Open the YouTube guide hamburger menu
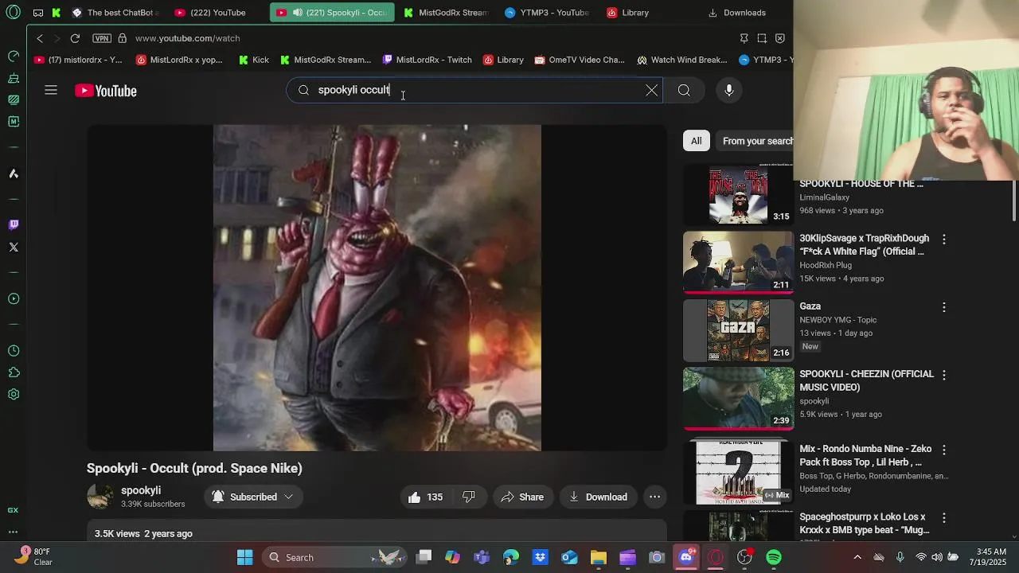The height and width of the screenshot is (573, 1019). point(51,90)
